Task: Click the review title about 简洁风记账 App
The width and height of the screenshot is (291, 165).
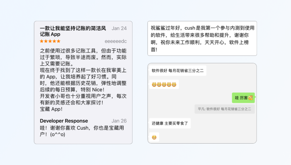Action: click(73, 31)
